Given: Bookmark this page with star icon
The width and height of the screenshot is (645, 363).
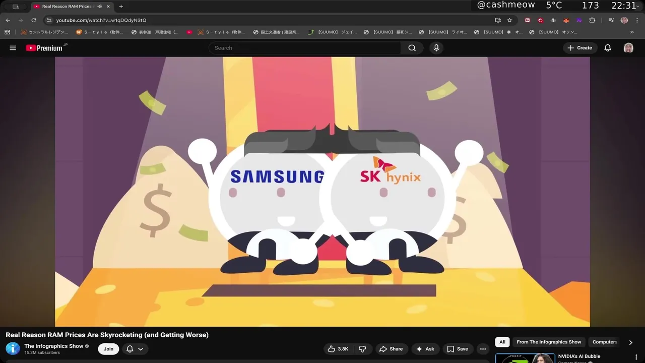Looking at the screenshot, I should [x=509, y=20].
